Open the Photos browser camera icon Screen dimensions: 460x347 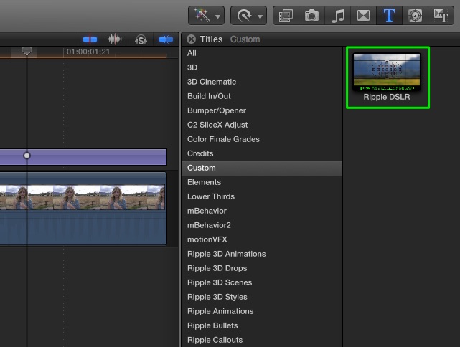311,15
